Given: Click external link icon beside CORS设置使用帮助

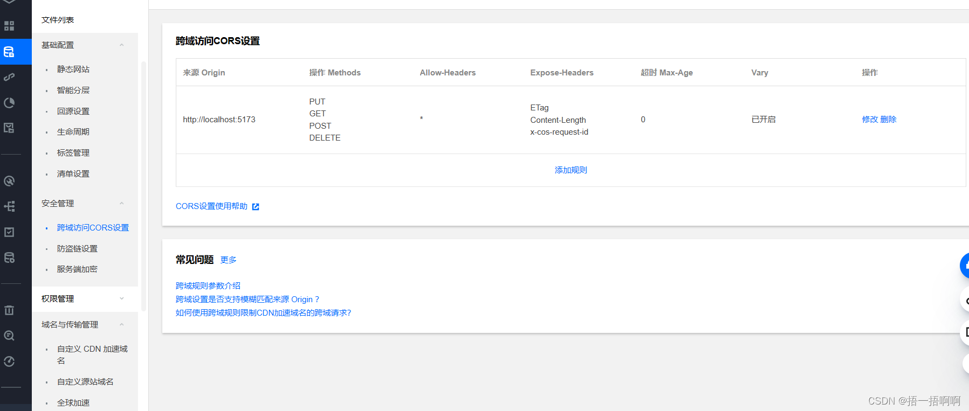Looking at the screenshot, I should pyautogui.click(x=256, y=207).
